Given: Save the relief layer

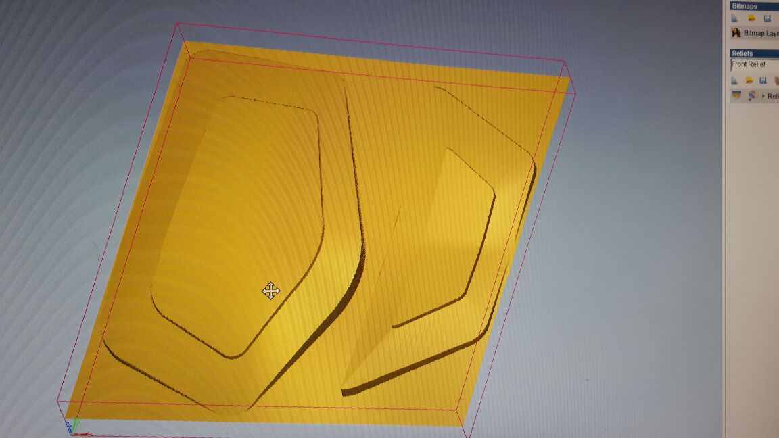Looking at the screenshot, I should [x=763, y=80].
